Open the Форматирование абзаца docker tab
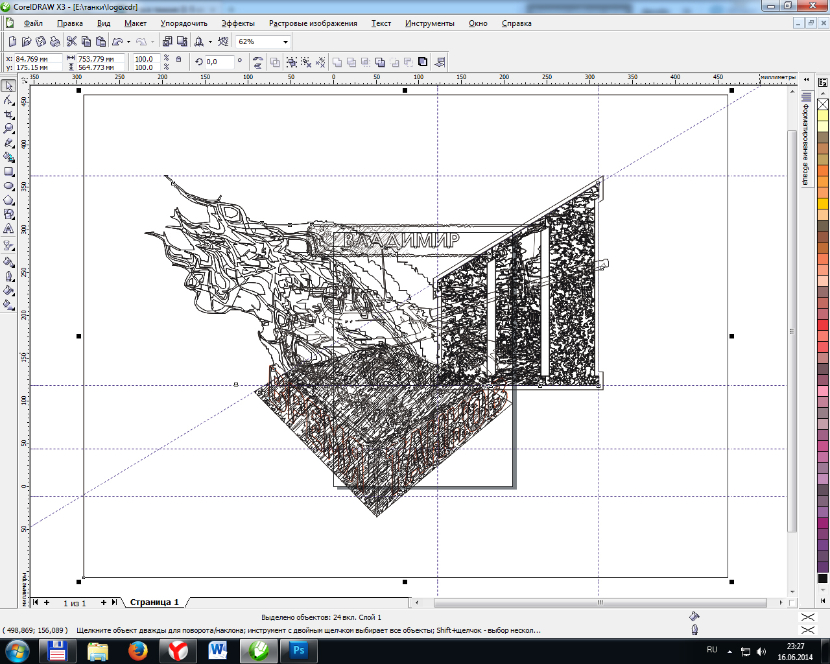The image size is (830, 664). click(x=806, y=140)
